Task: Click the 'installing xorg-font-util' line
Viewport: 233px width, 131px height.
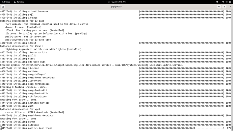Action: (x=23, y=90)
